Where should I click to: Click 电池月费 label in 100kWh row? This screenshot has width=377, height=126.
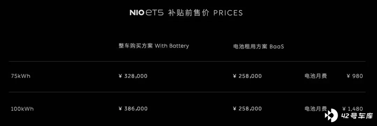click(x=316, y=109)
